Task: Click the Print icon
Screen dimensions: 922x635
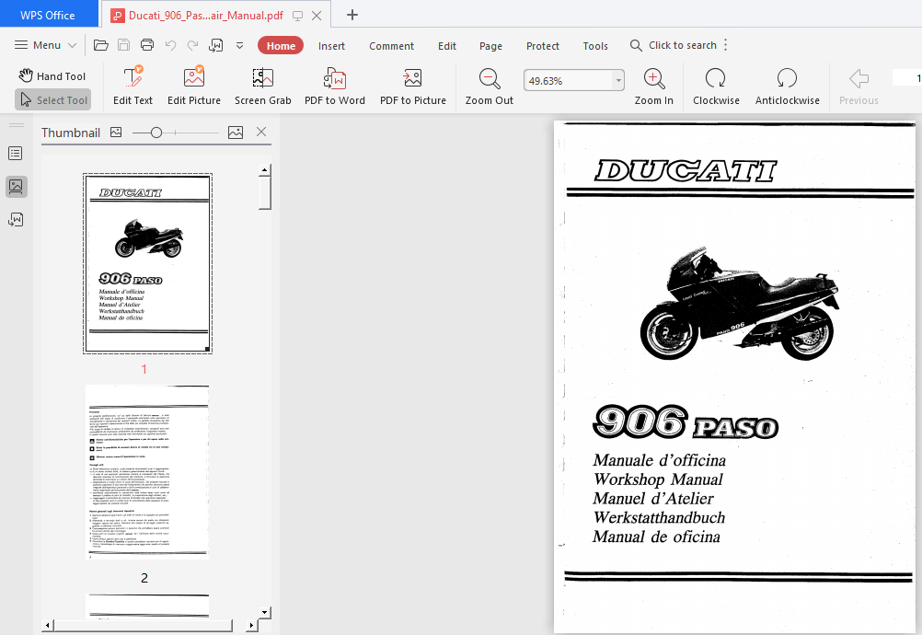Action: 147,45
